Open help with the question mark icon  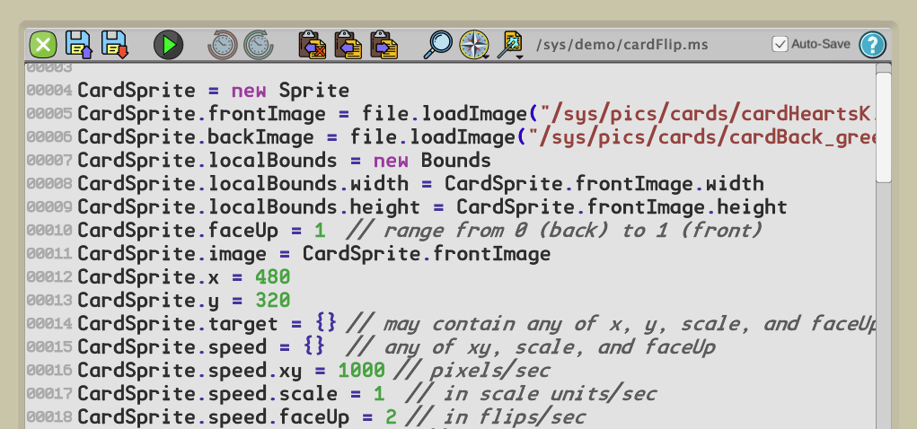click(x=873, y=45)
